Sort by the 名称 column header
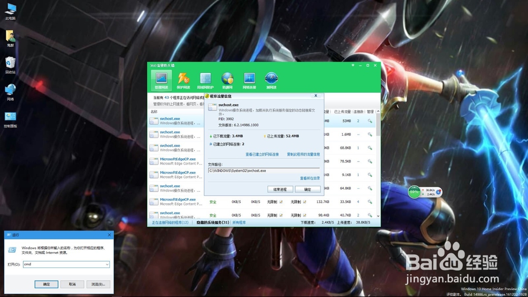Viewport: 528px width, 297px height. coord(154,112)
